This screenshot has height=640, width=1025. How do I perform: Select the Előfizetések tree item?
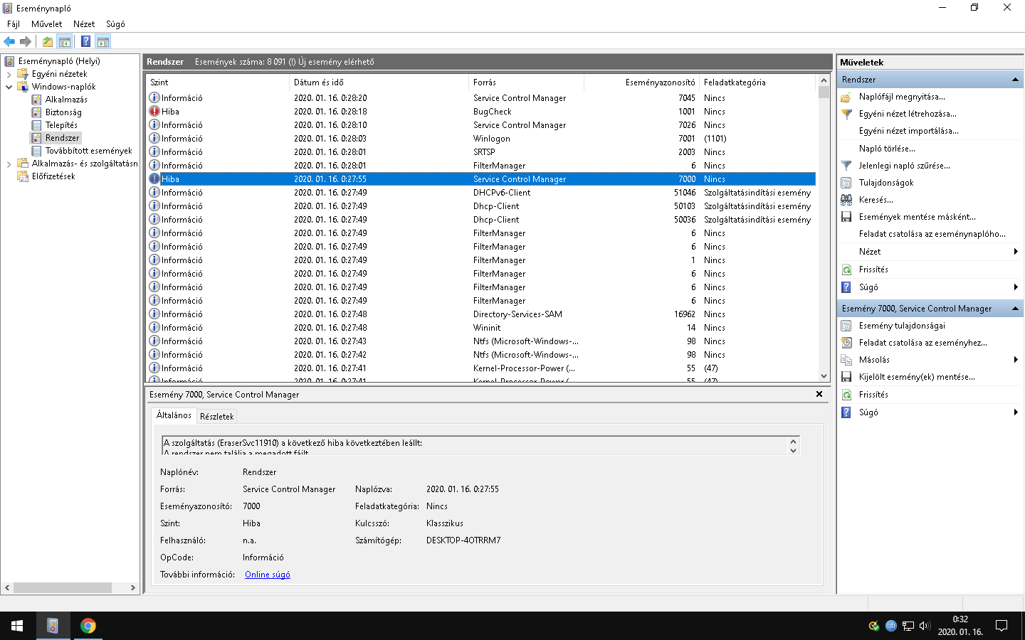point(53,176)
